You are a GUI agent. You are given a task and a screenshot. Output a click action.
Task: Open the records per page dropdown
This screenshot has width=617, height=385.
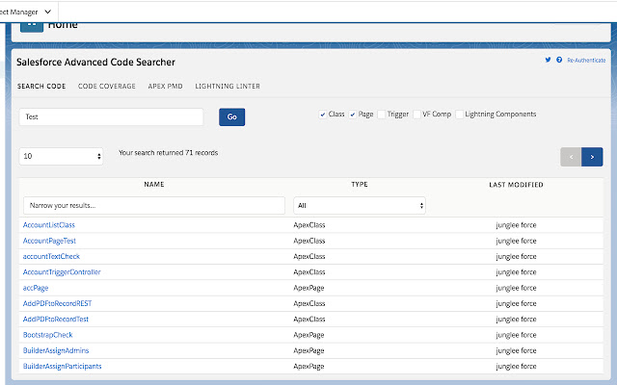[x=63, y=156]
